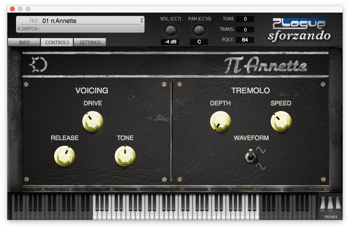Click the TRANS. value field
This screenshot has width=350, height=229.
(245, 29)
